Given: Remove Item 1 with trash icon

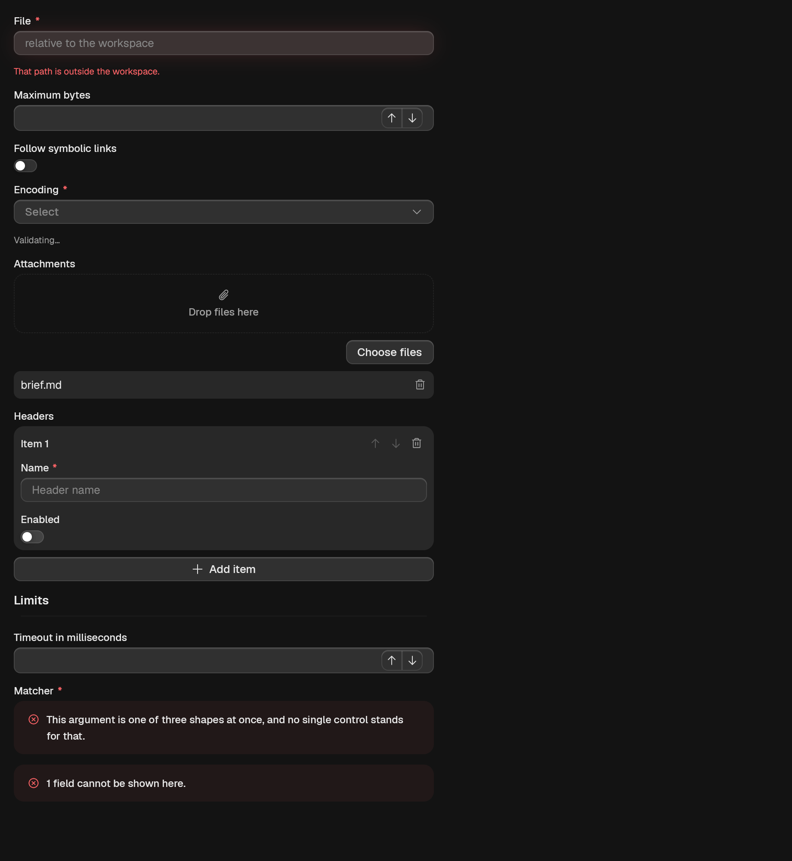Looking at the screenshot, I should pos(417,443).
